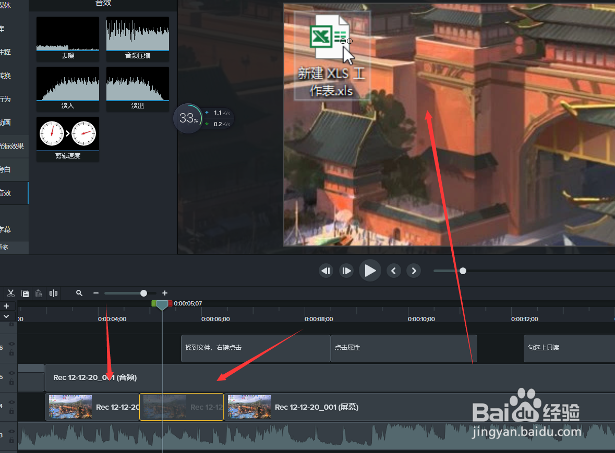Jump to the previous clip with left chevron button

pos(393,271)
